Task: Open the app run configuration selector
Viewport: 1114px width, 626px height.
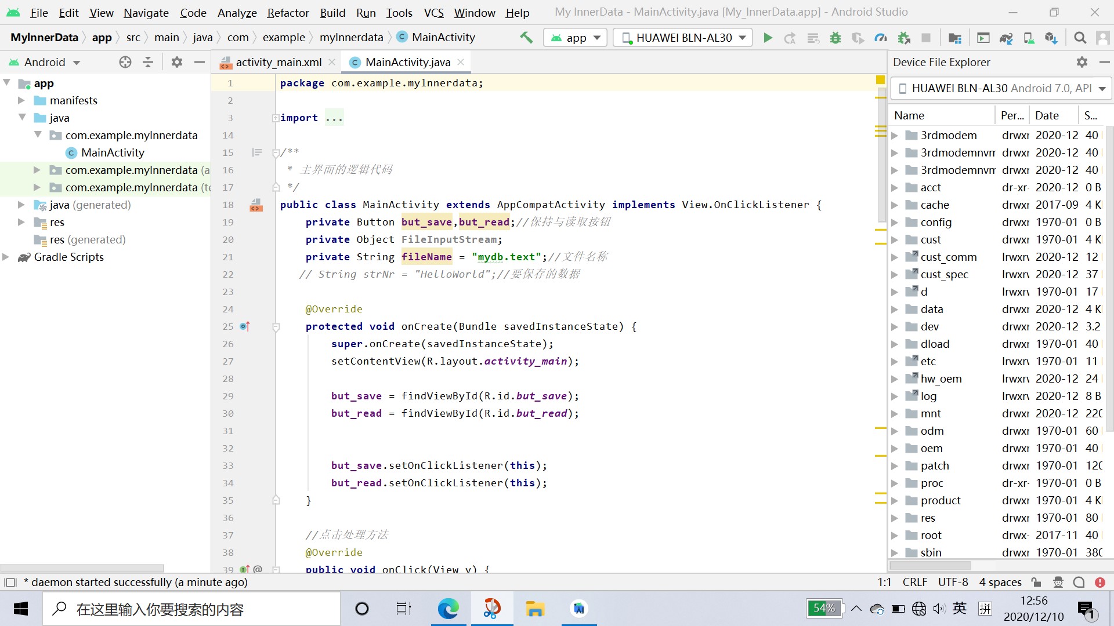Action: [575, 38]
